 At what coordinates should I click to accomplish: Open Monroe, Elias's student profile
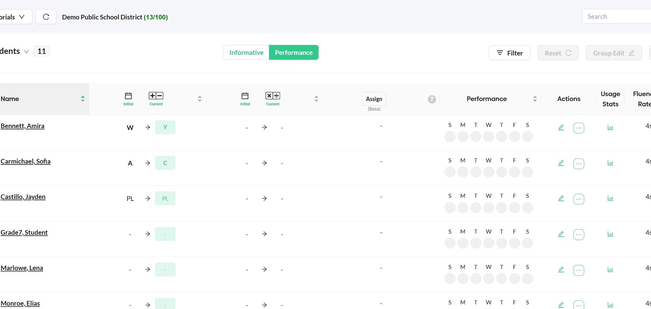20,303
